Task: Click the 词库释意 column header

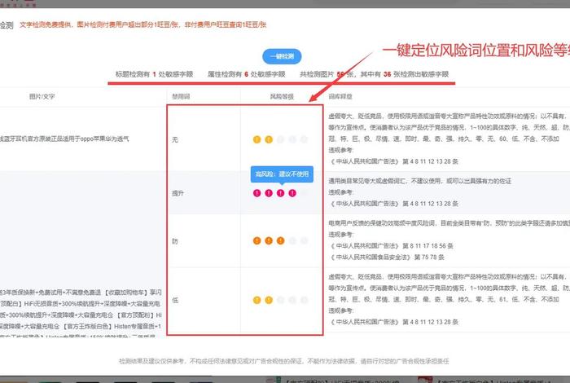Action: [x=340, y=96]
